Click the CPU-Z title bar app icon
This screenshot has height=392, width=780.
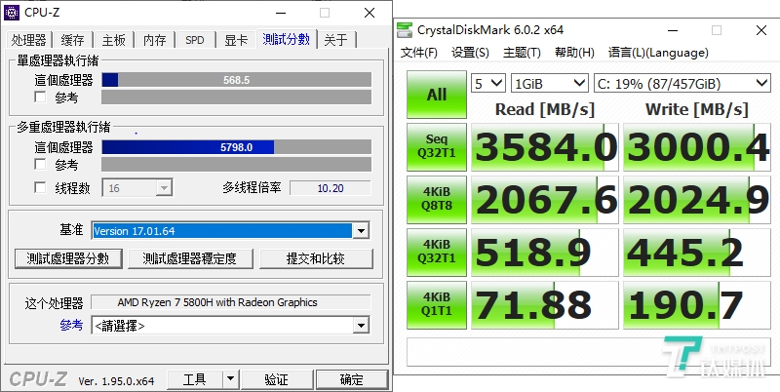12,13
